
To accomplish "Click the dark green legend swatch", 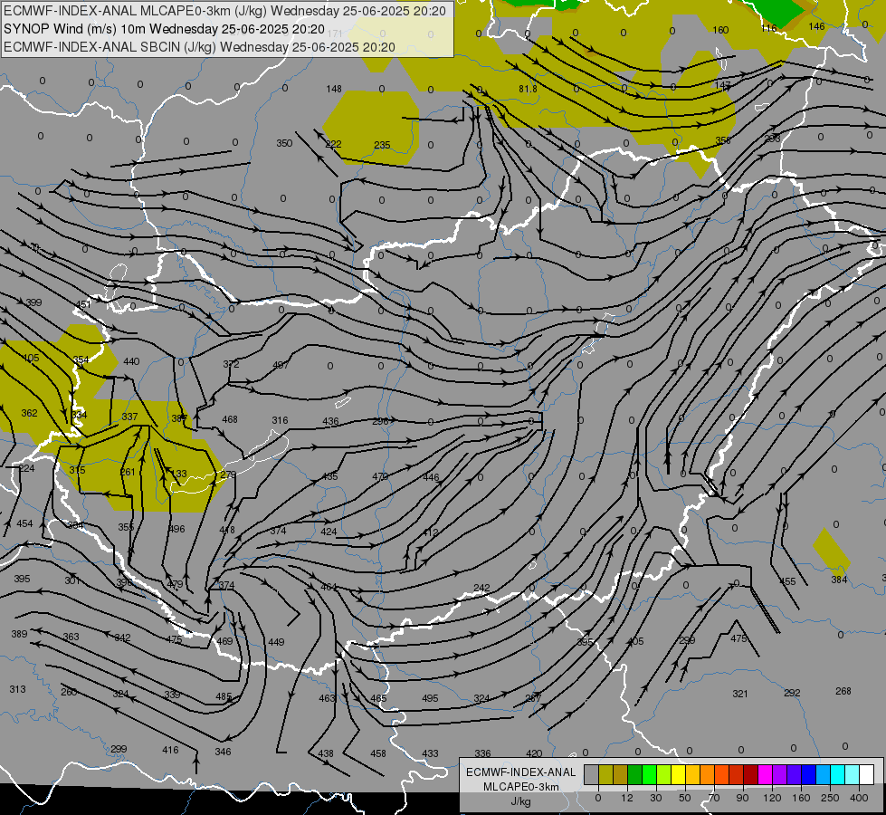I will (x=634, y=774).
